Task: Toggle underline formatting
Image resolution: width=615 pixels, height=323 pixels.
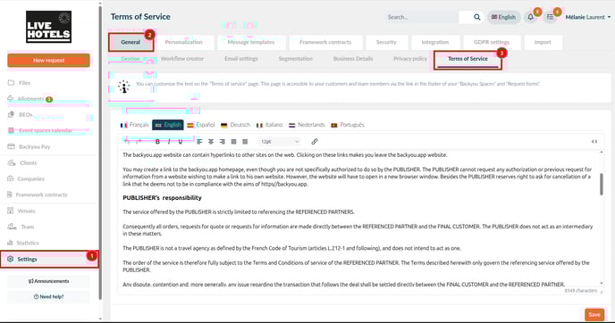Action: [181, 142]
